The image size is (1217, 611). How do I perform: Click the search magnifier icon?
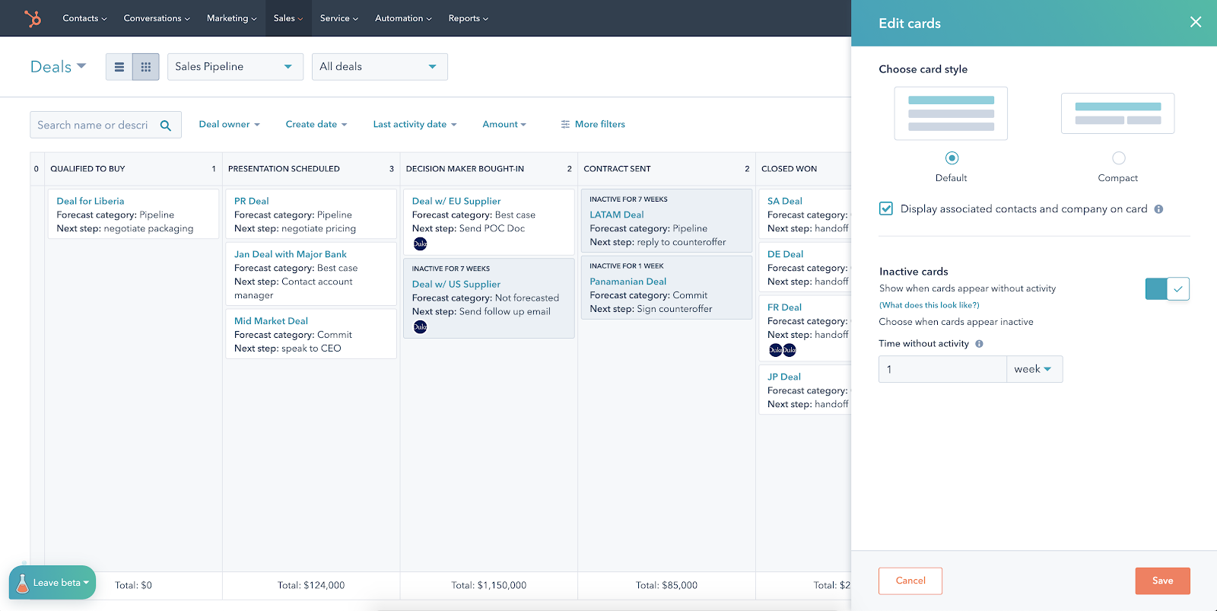coord(166,126)
